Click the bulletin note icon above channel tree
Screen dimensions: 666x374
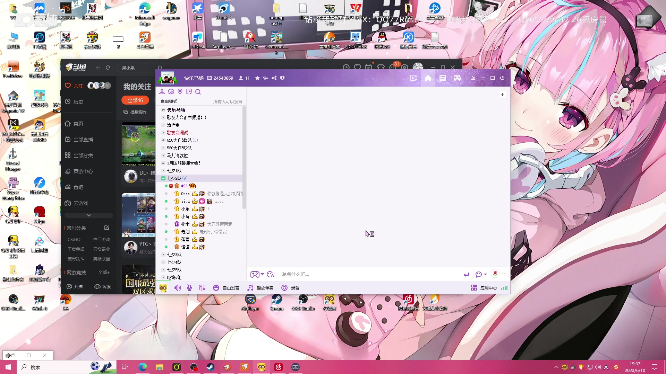(x=189, y=92)
